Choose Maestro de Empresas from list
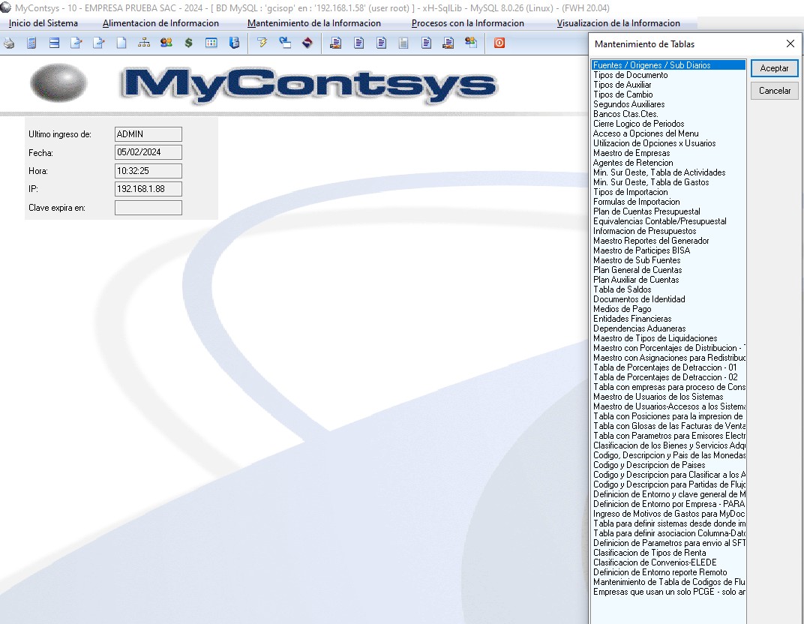 [631, 153]
